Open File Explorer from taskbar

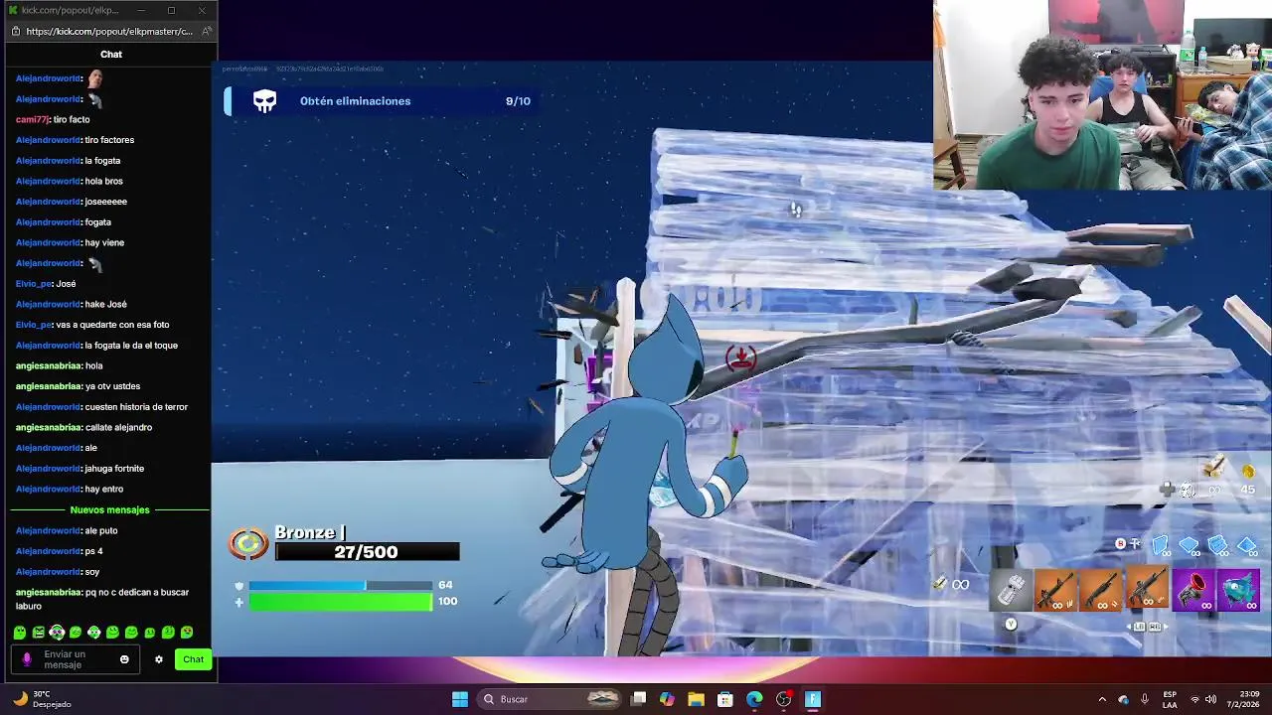pyautogui.click(x=696, y=699)
